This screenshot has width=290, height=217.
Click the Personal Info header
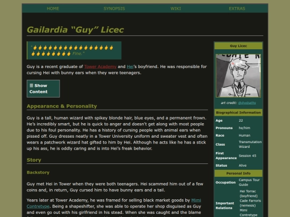tap(238, 173)
